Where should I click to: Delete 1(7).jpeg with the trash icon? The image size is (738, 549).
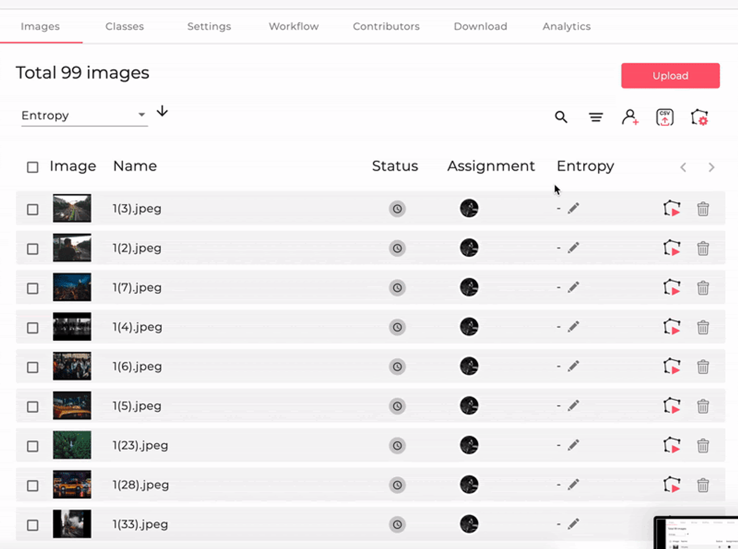(703, 288)
